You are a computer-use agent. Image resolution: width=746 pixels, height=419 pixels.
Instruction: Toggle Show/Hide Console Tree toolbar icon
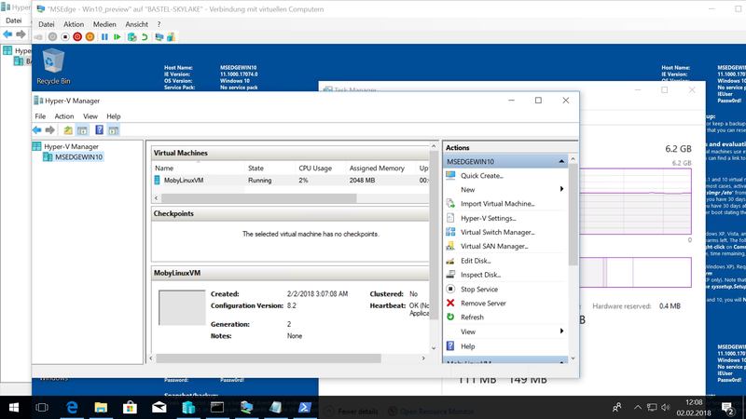[82, 129]
